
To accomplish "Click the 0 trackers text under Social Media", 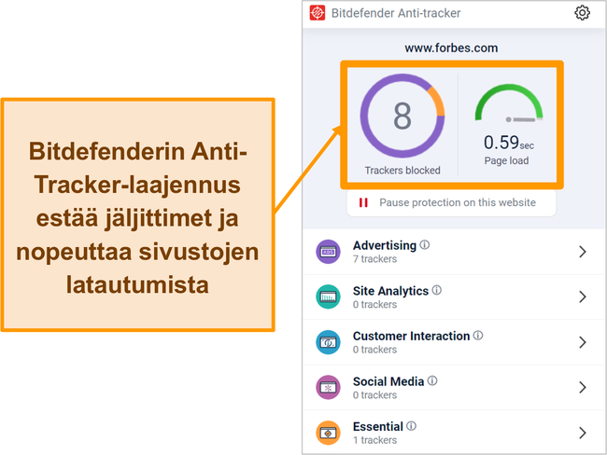I will point(374,395).
